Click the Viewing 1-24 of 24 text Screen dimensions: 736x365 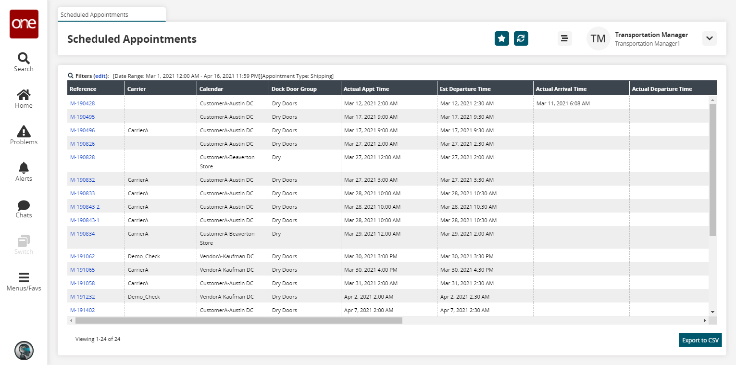pyautogui.click(x=98, y=339)
